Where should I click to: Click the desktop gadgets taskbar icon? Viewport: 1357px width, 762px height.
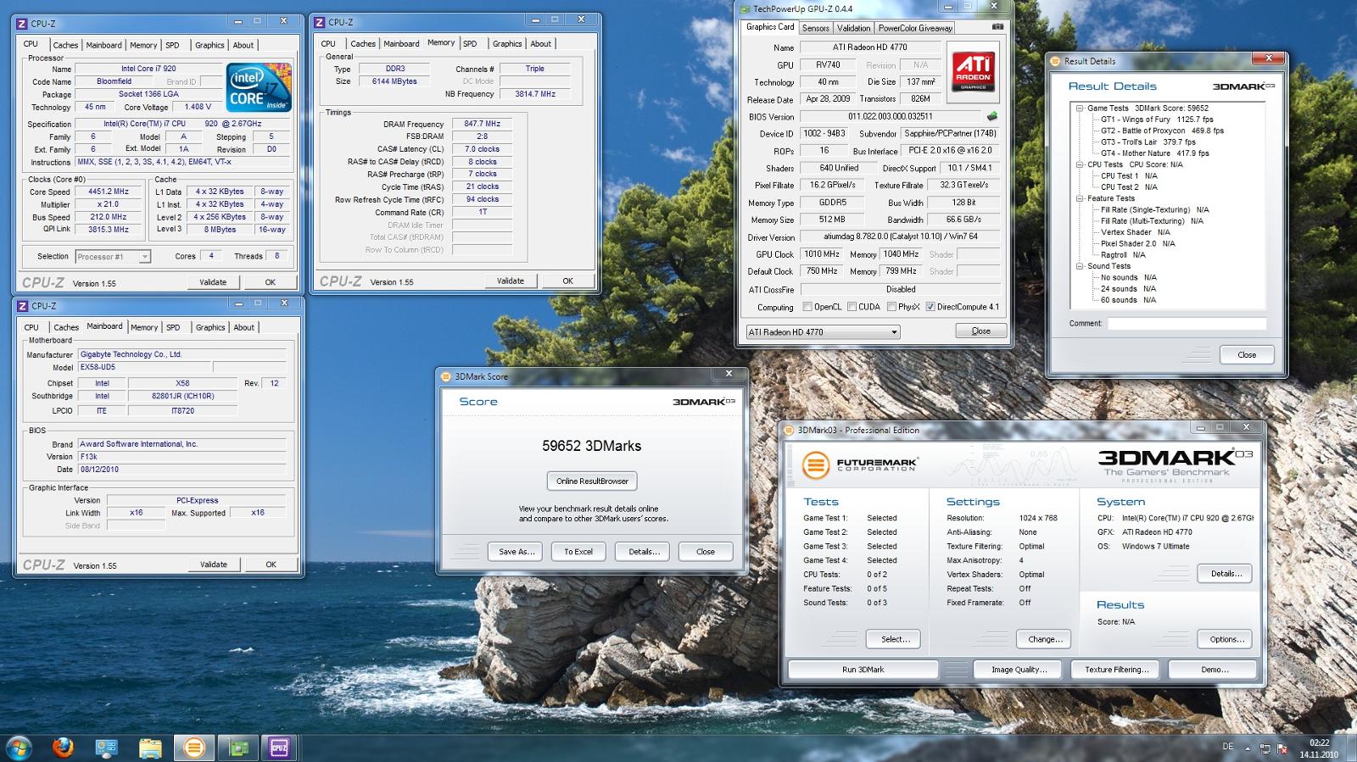coord(106,748)
